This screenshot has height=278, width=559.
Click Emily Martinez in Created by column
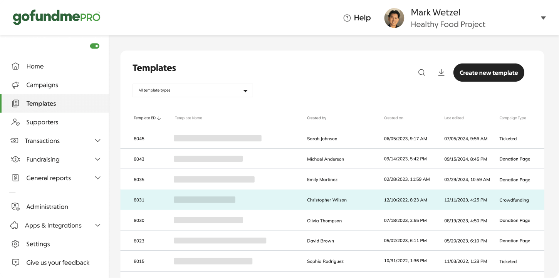click(322, 179)
